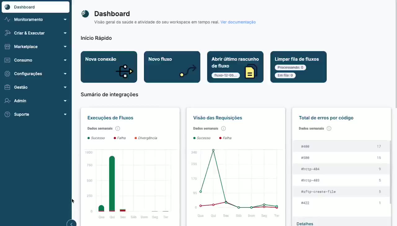Click the Dashboard header pie icon
This screenshot has height=226, width=397.
click(x=85, y=14)
